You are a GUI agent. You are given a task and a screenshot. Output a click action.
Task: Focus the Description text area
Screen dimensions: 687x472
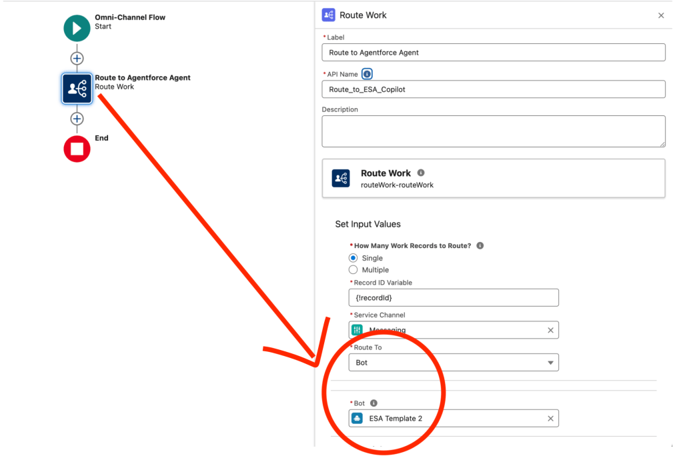coord(493,131)
